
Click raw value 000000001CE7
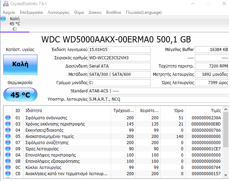(x=206, y=149)
